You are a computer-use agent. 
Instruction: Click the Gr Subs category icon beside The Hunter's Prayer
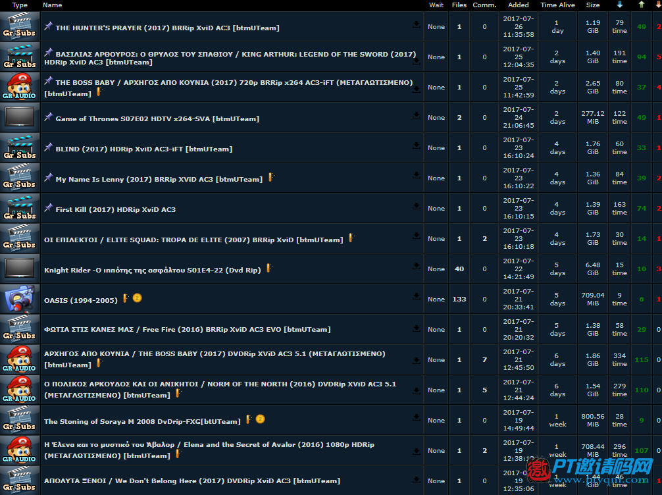tap(20, 26)
